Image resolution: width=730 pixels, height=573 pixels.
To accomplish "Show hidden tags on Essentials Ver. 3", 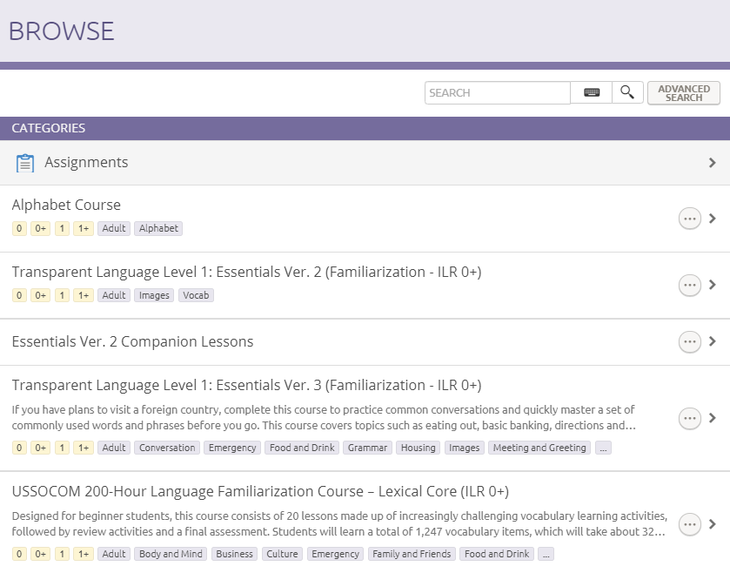I will (x=604, y=448).
